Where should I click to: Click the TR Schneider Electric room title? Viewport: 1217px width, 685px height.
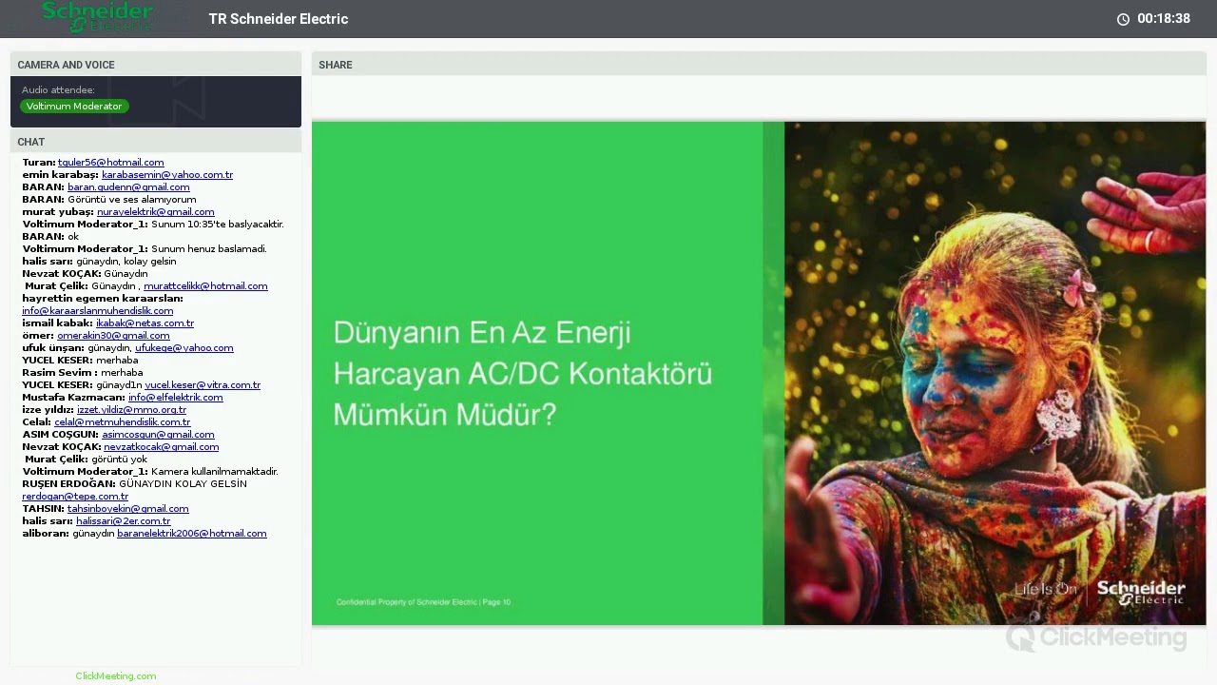click(279, 19)
